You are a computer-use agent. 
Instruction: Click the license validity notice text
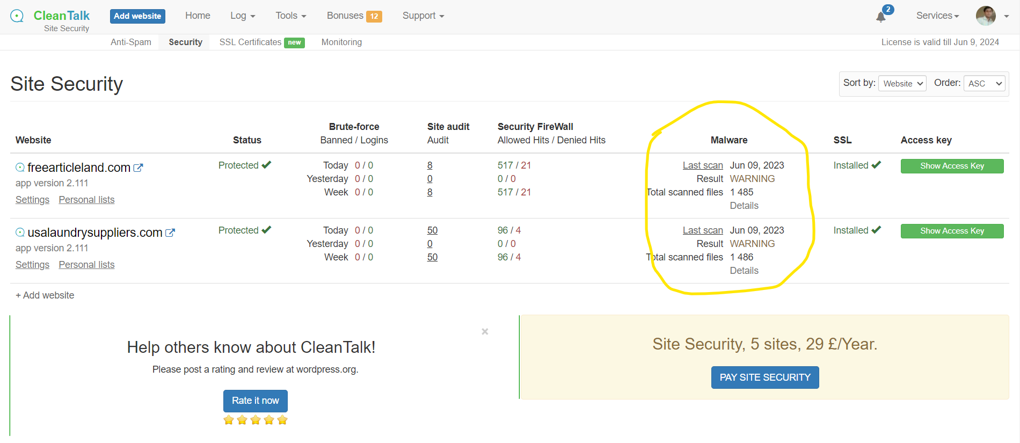point(940,42)
